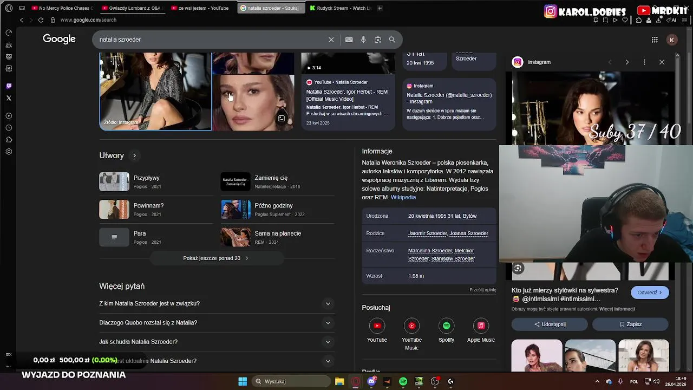The image size is (693, 390).
Task: Add page to bookmarks with heart icon
Action: tap(625, 20)
